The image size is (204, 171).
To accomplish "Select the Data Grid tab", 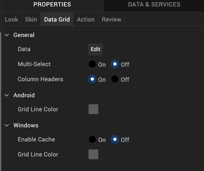I will (x=57, y=19).
